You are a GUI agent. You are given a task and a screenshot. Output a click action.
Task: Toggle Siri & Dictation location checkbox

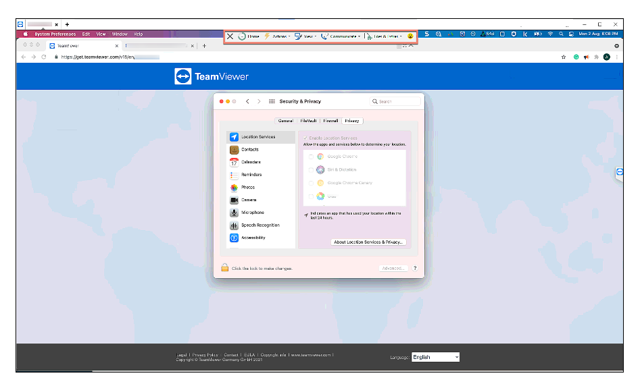[311, 169]
